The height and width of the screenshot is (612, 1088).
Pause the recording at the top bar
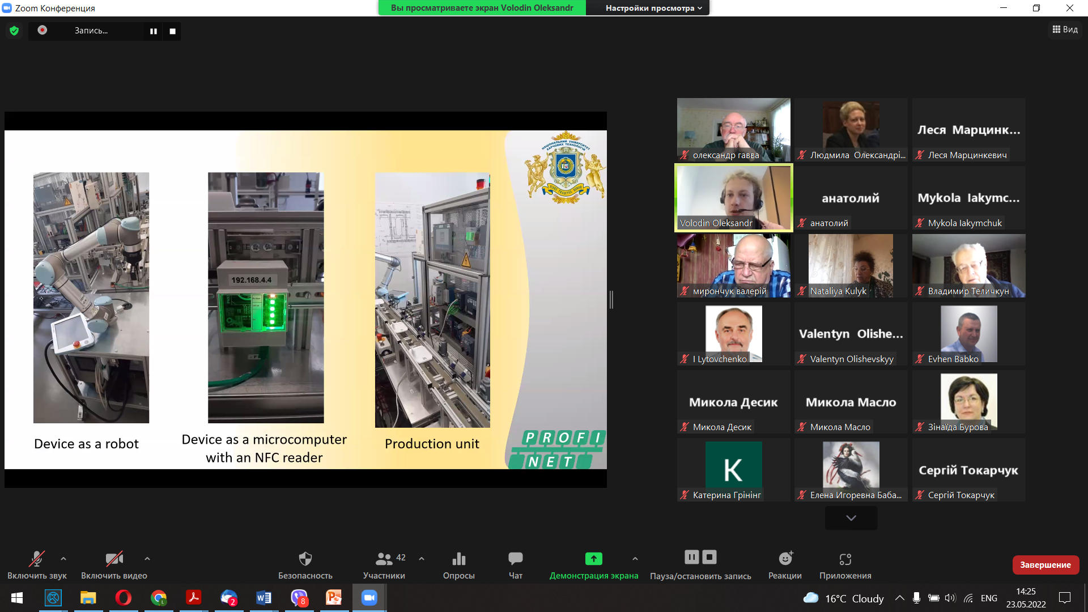pyautogui.click(x=153, y=31)
